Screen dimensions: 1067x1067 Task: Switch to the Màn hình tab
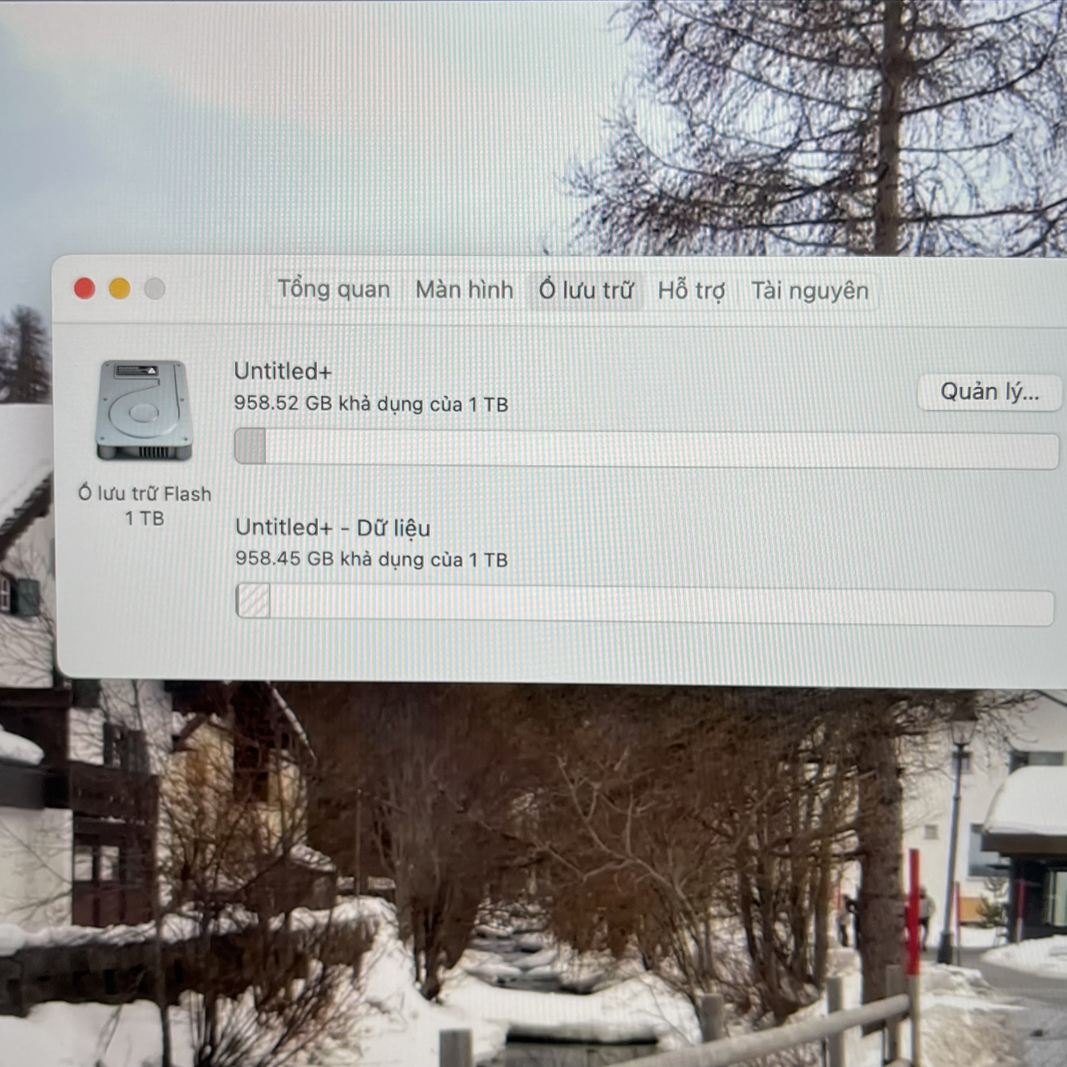pyautogui.click(x=464, y=290)
